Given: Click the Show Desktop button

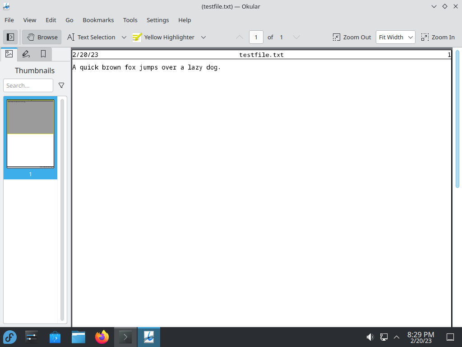Looking at the screenshot, I should 450,337.
